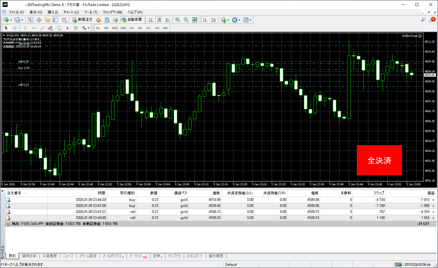Switch chart to candlestick display mode
This screenshot has width=438, height=268.
[x=159, y=20]
